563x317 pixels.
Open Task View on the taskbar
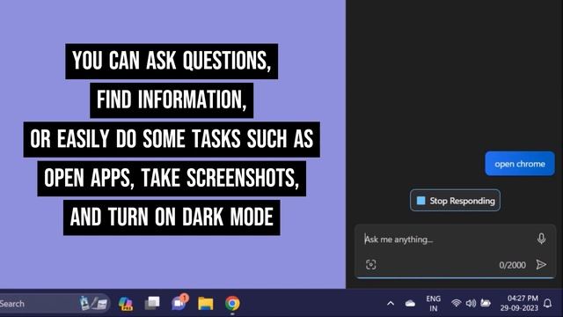[152, 303]
